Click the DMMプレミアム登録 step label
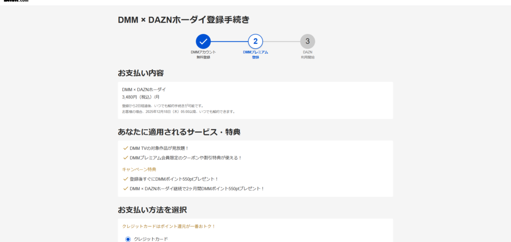Screen dimensions: 511x242 pyautogui.click(x=255, y=55)
